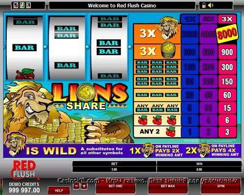Click the gold coin in Lions Share logo
The width and height of the screenshot is (244, 195).
pos(86,92)
